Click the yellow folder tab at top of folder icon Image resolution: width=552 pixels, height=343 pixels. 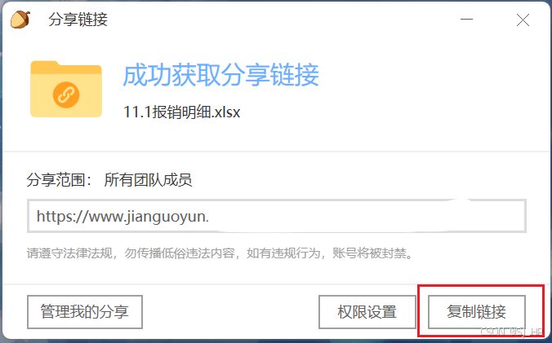click(45, 65)
